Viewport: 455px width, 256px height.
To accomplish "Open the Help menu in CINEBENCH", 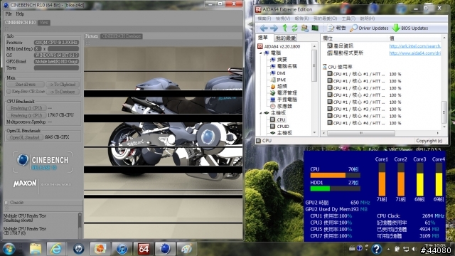I will point(20,14).
